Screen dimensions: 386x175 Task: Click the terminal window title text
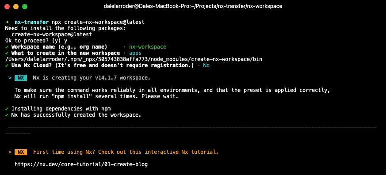[x=193, y=6]
